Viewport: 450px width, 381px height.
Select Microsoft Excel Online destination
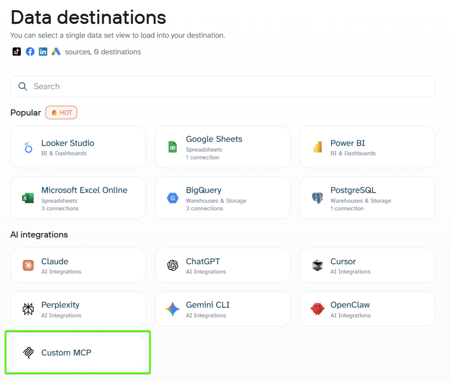[78, 198]
